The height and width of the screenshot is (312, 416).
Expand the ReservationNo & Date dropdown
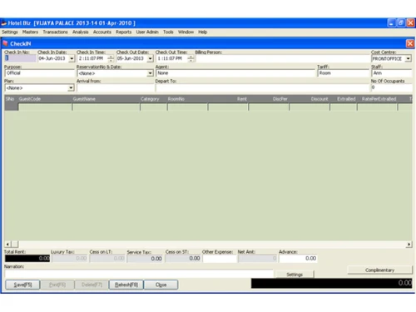(150, 73)
